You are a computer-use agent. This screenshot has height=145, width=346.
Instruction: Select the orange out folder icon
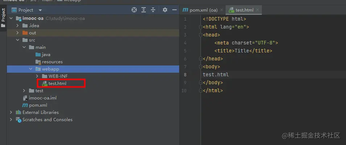(25, 33)
